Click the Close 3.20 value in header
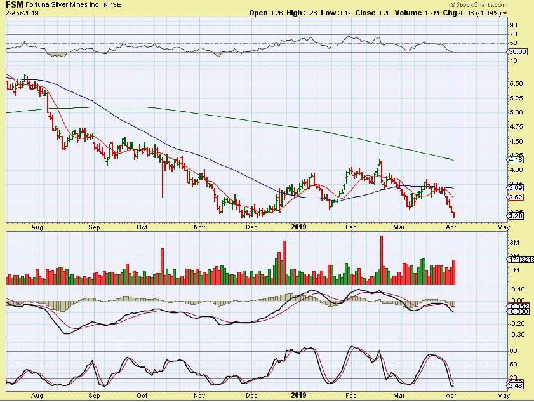Image resolution: width=534 pixels, height=402 pixels. [x=373, y=13]
